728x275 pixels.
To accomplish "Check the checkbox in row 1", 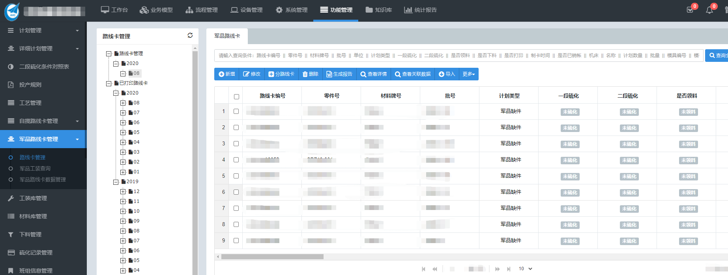I will [x=236, y=111].
